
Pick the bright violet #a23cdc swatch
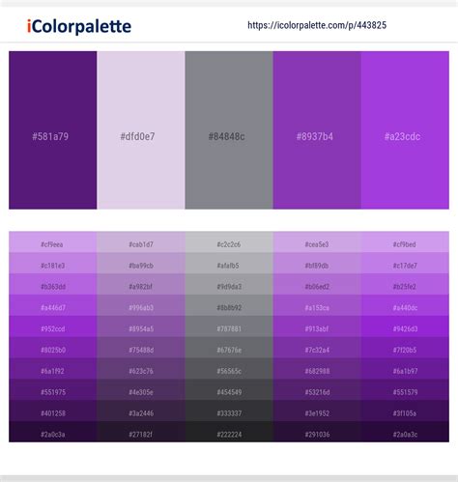(x=405, y=130)
